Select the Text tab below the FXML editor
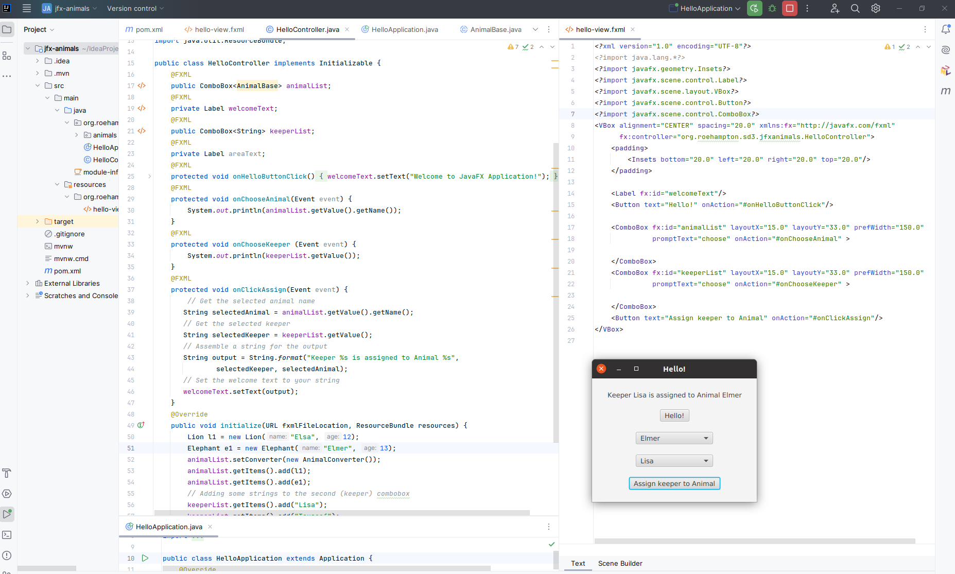The image size is (955, 574). [578, 563]
